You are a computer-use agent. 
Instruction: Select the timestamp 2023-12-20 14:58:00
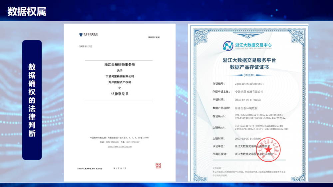(248, 139)
